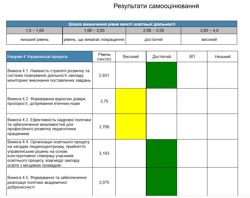Click the value cell '2,931'

pyautogui.click(x=104, y=75)
